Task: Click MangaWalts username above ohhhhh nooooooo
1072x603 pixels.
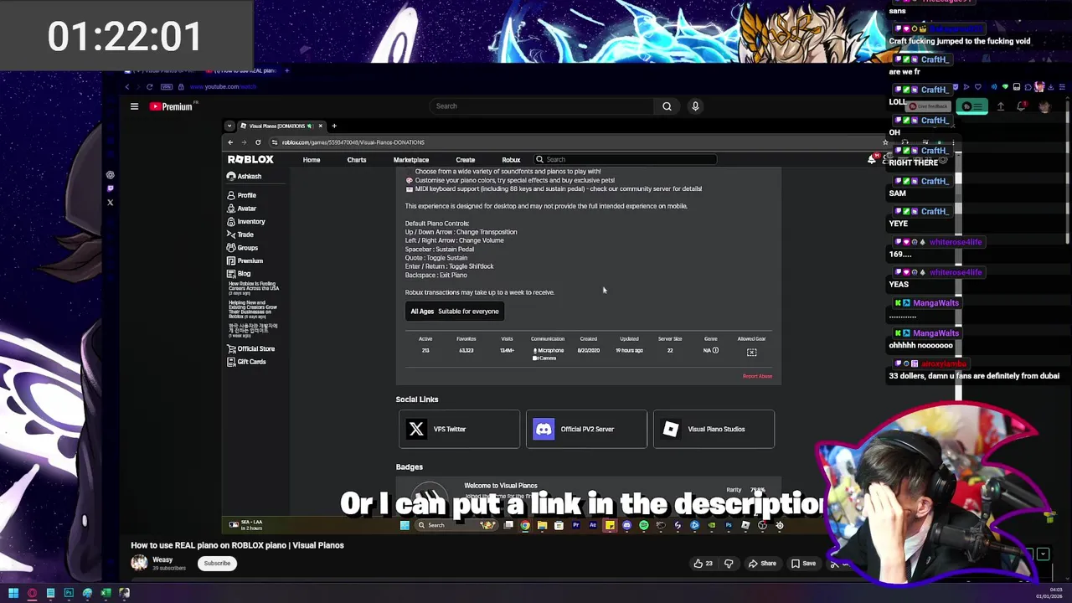Action: 935,333
